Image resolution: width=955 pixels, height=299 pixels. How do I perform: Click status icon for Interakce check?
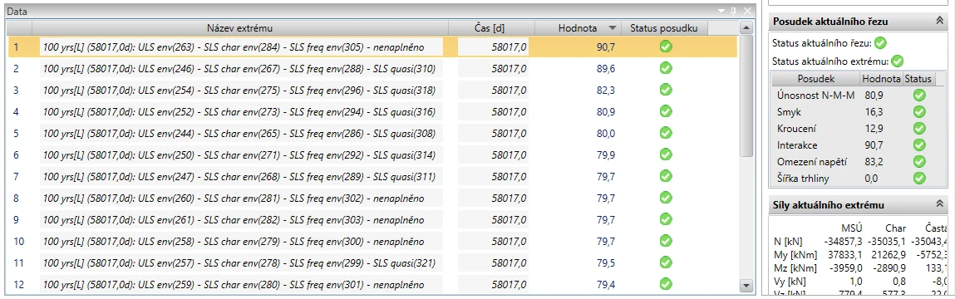coord(919,145)
